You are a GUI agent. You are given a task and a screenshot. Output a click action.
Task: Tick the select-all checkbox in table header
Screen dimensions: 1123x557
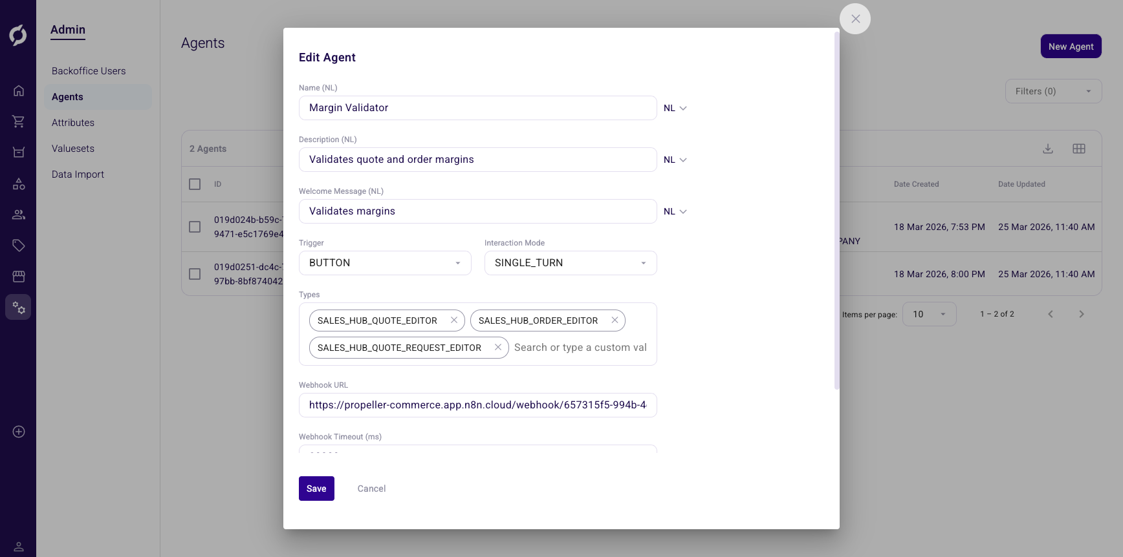(x=195, y=184)
